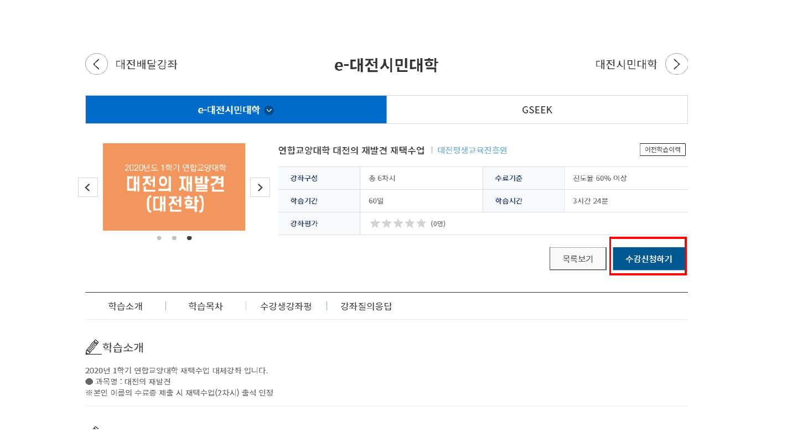Click the left circle arrow beside 대전배달강좌

96,64
